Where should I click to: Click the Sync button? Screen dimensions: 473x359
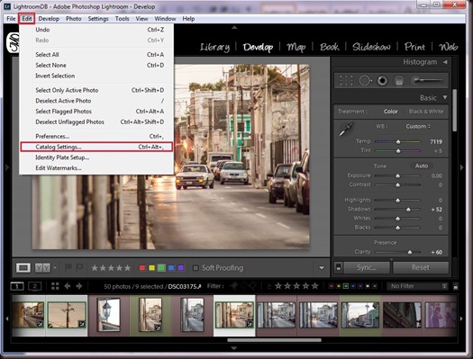point(367,267)
